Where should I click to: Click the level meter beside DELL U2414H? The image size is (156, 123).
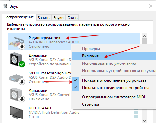(136, 114)
